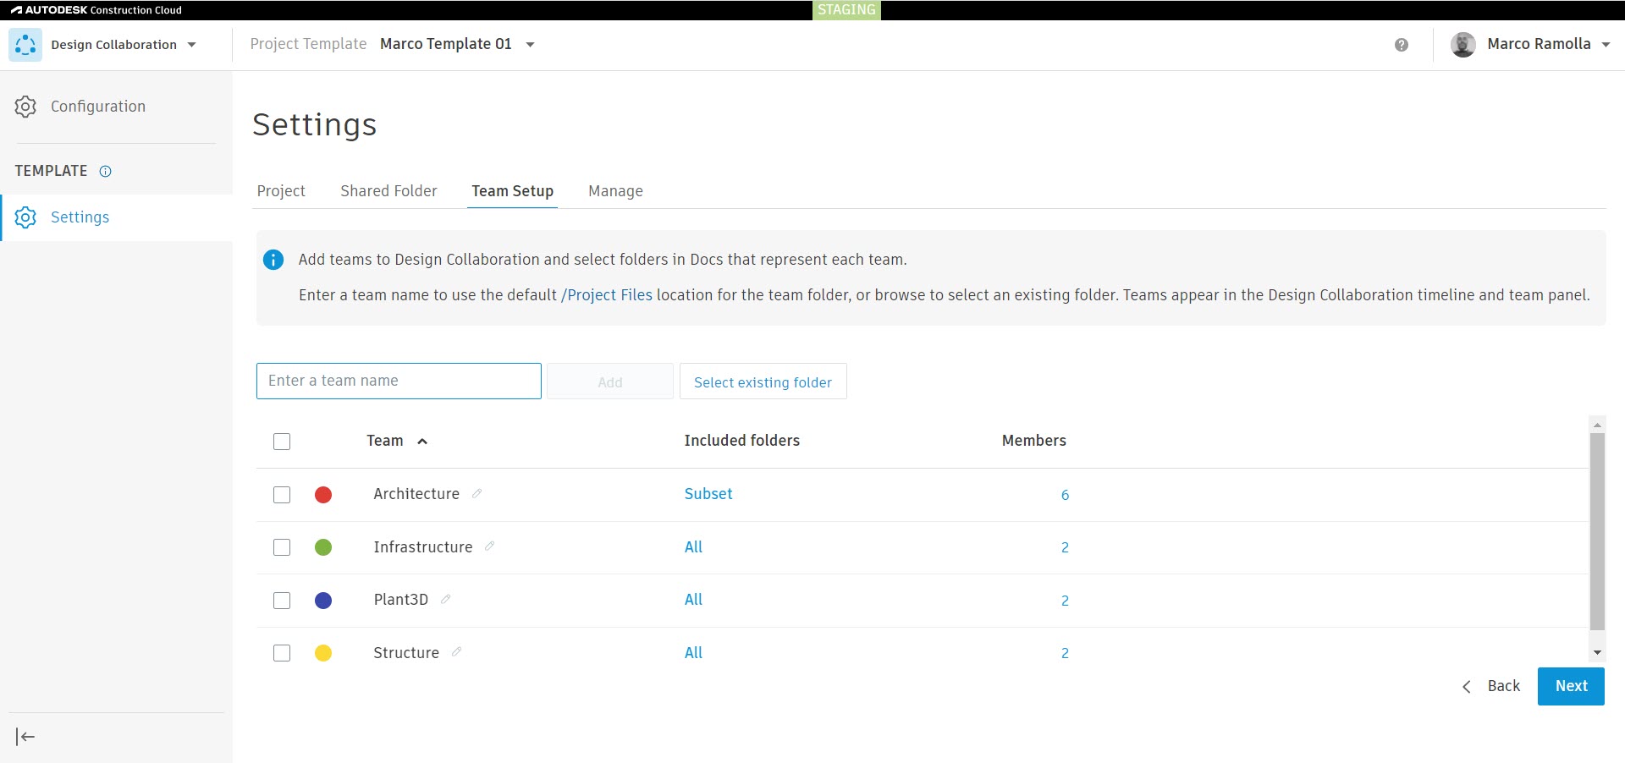Click the Design Collaboration module icon
The image size is (1625, 763).
(x=25, y=45)
